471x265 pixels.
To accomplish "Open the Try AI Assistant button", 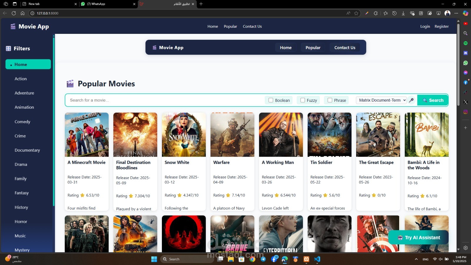I will [419, 238].
